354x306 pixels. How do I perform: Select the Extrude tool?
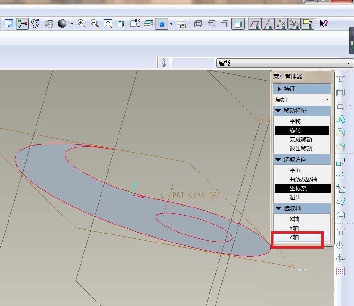pos(341,162)
